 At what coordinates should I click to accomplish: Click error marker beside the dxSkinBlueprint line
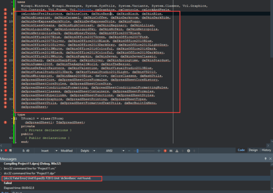(x=5, y=17)
